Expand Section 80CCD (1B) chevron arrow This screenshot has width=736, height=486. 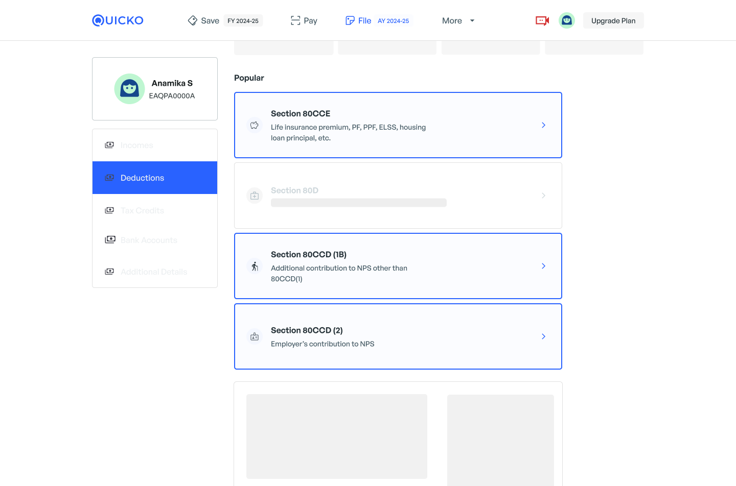(x=543, y=266)
